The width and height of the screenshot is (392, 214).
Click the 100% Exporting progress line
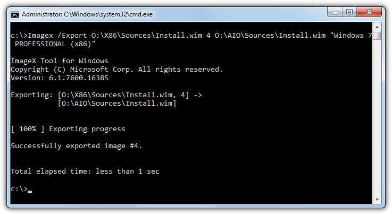(68, 129)
